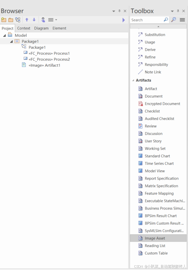Select FC_Process Process2 element
This screenshot has width=188, height=270.
tap(49, 59)
